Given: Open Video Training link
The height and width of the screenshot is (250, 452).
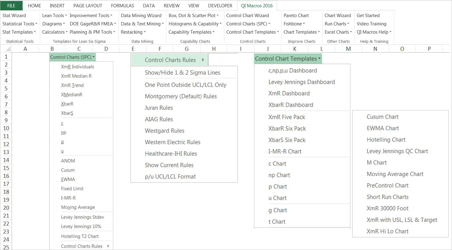Looking at the screenshot, I should [371, 24].
